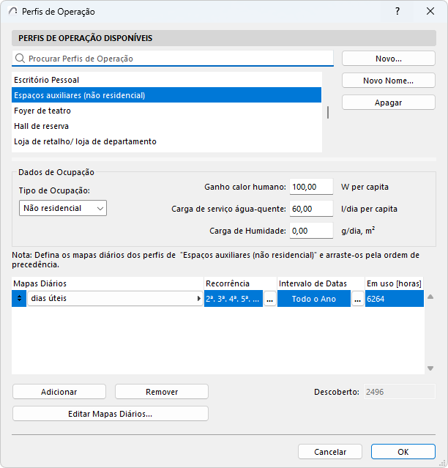Click the search magnifier icon
This screenshot has width=448, height=468.
pyautogui.click(x=20, y=59)
